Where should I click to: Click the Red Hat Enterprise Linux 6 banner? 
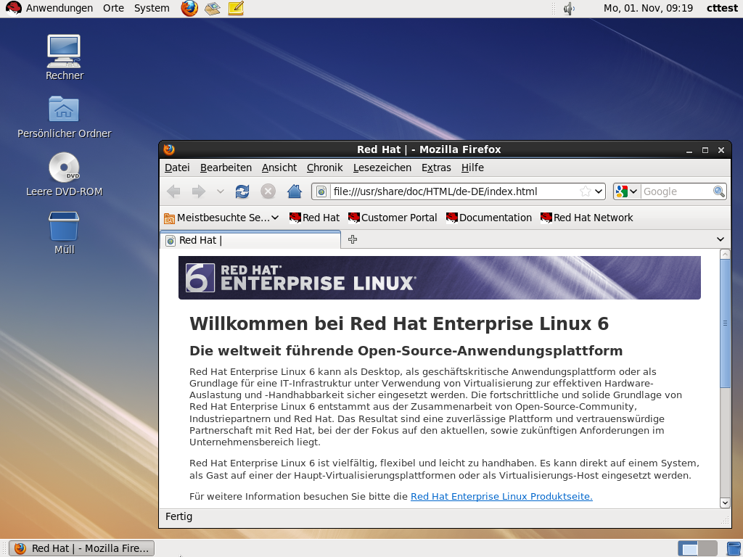point(439,278)
